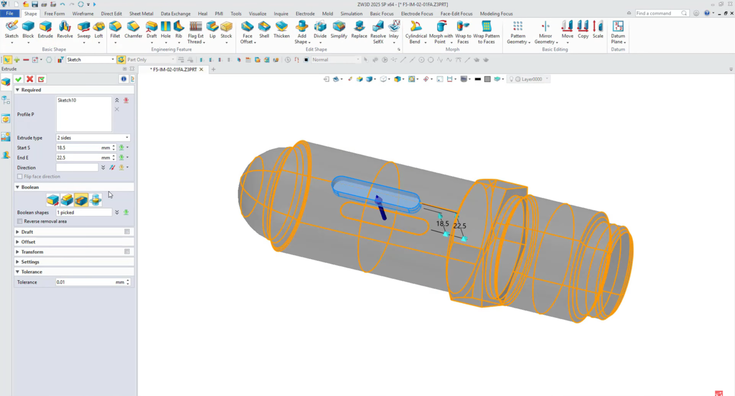This screenshot has height=396, width=735.
Task: Open the Wireframe ribbon tab
Action: point(83,14)
